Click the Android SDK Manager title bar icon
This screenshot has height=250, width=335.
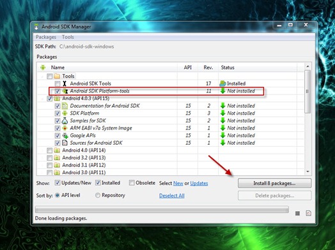click(x=36, y=27)
